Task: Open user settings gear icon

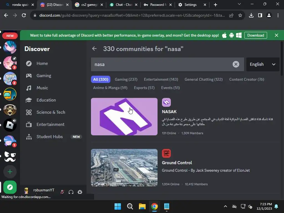Action: (80, 192)
